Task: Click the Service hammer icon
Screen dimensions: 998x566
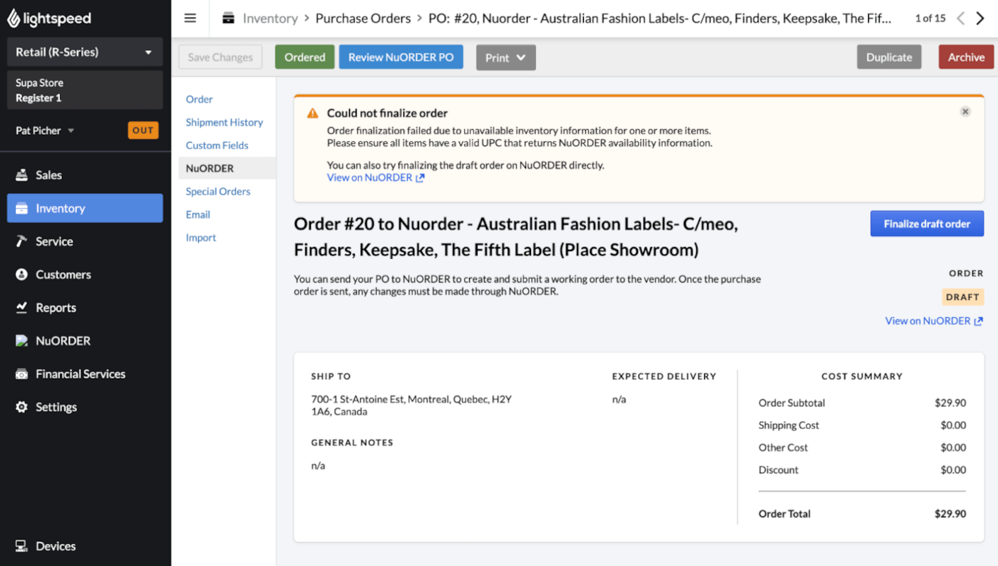Action: point(22,241)
